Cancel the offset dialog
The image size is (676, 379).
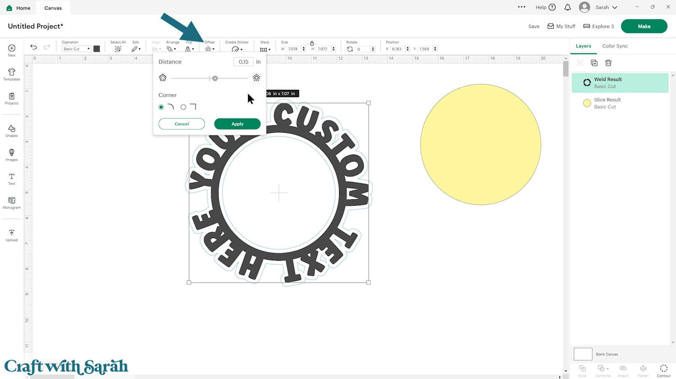[x=182, y=124]
